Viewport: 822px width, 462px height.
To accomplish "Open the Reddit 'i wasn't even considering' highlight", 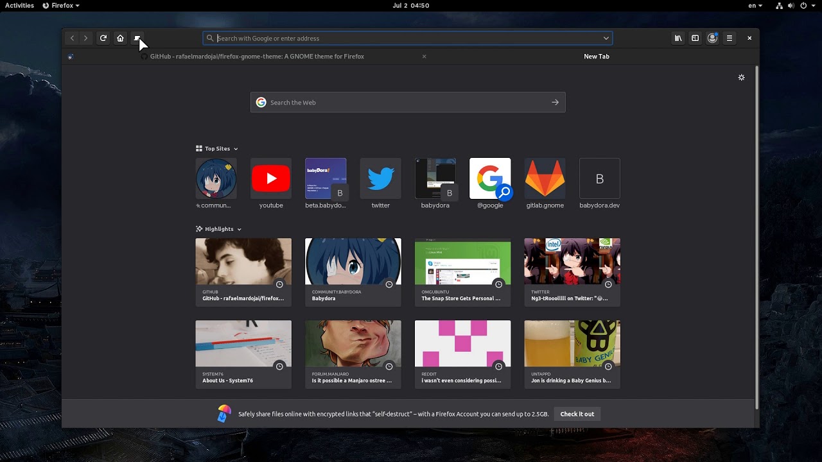I will click(x=463, y=354).
